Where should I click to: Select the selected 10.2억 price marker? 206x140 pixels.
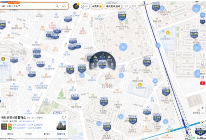pos(102,64)
